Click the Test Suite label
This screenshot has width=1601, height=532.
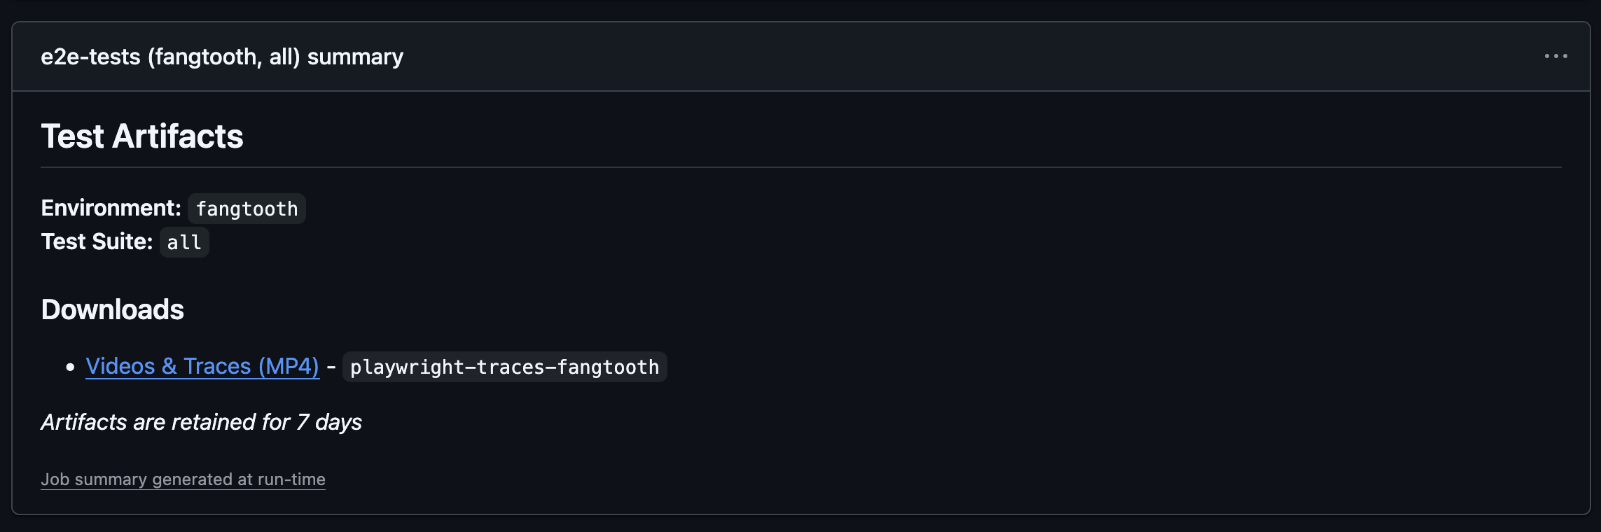(x=96, y=241)
